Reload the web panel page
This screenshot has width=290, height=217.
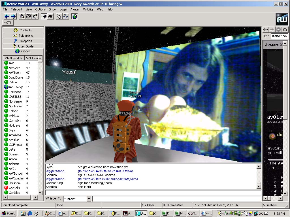(285, 29)
